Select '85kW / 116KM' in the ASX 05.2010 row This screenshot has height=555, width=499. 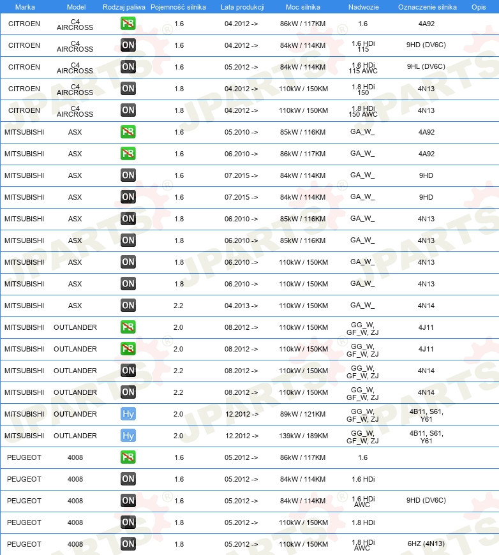tap(303, 132)
